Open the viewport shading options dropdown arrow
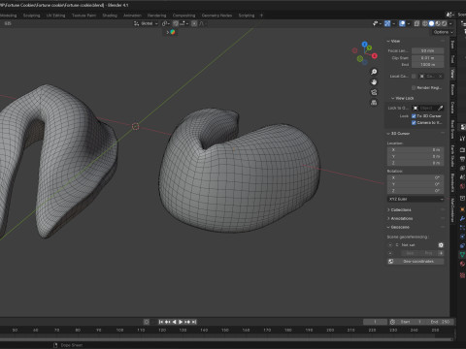 tap(450, 23)
